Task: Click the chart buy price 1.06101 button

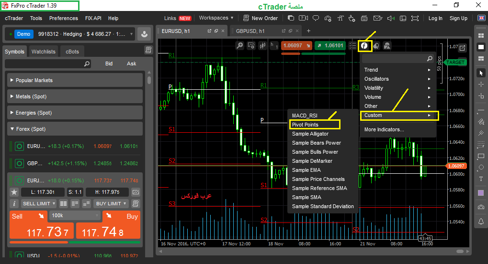Action: (330, 46)
